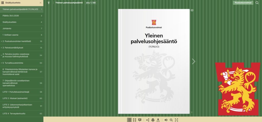Open the page thumbnails grid view
This screenshot has width=262, height=122.
pos(135,120)
